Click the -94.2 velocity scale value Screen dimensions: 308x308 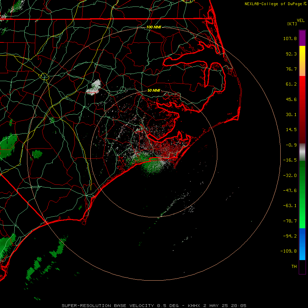(290, 236)
